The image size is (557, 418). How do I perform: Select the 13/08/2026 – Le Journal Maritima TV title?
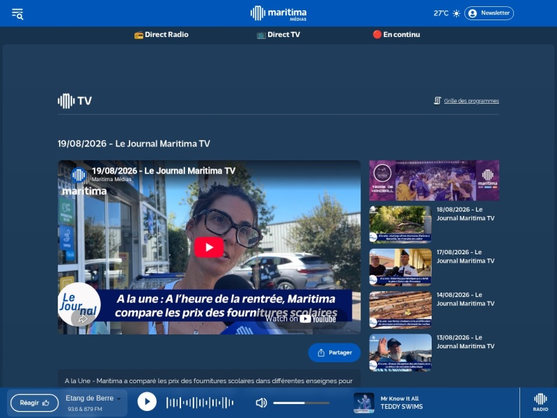point(465,342)
